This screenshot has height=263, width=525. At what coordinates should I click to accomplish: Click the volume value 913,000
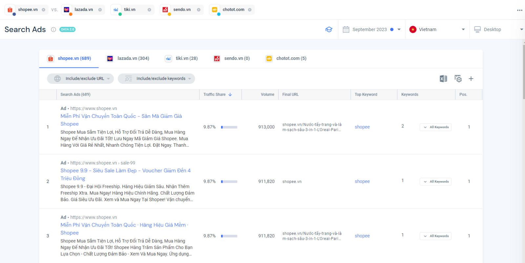pos(266,127)
